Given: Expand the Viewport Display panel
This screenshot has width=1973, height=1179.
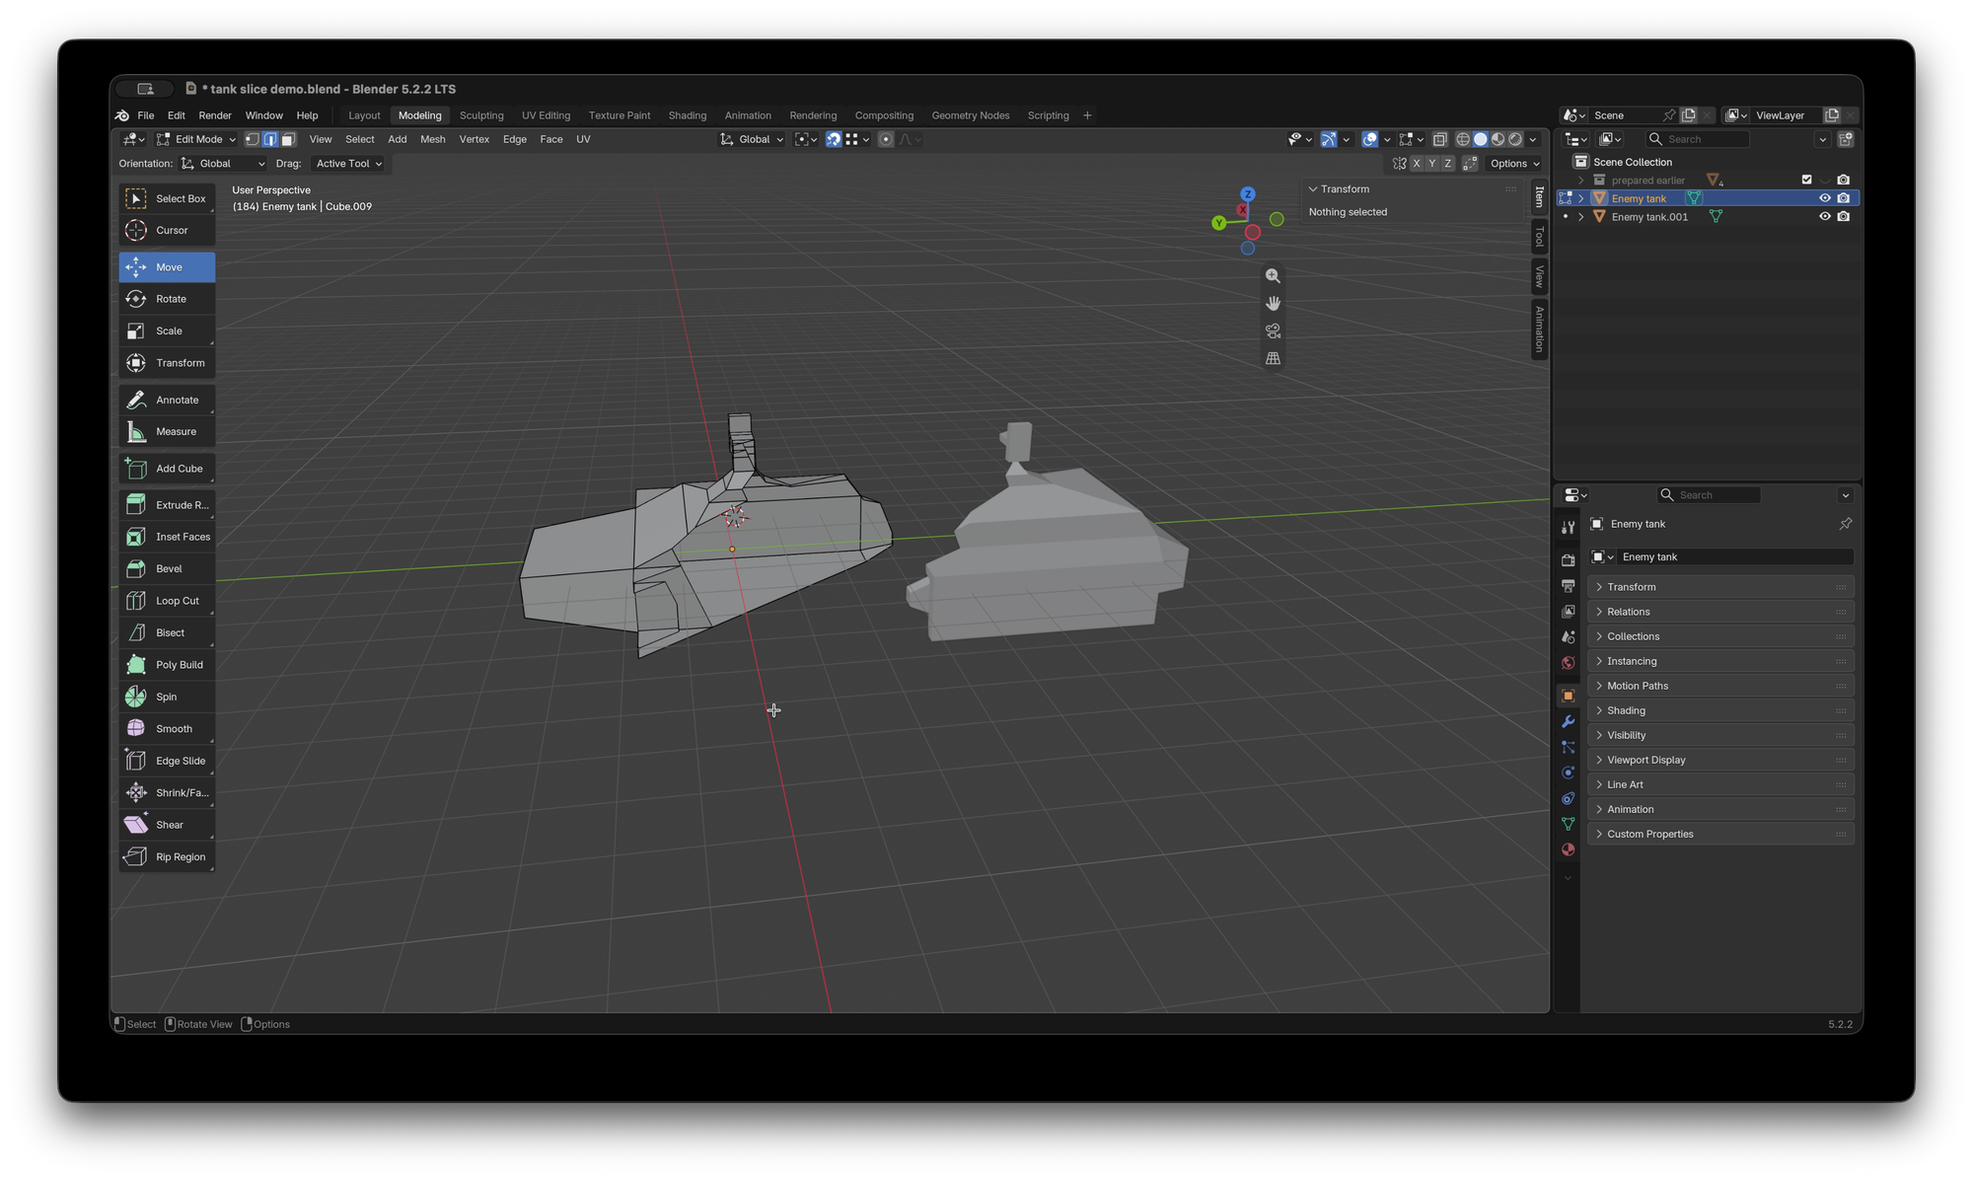Looking at the screenshot, I should pyautogui.click(x=1720, y=760).
